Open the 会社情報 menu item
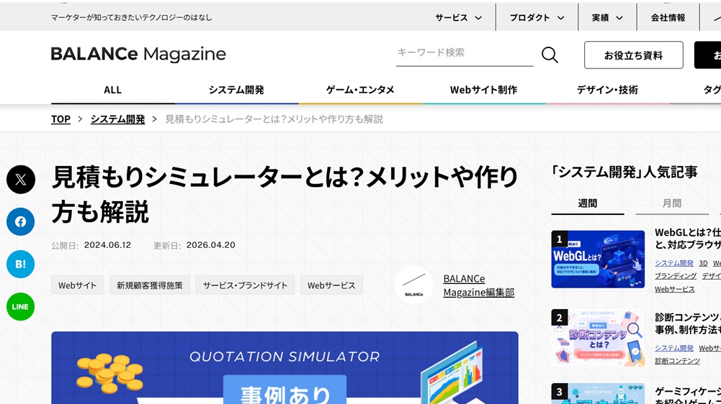 pyautogui.click(x=668, y=17)
